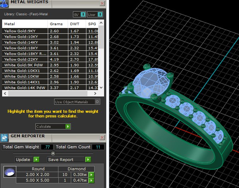Click the horizontal scroll right arrow

[x=95, y=93]
